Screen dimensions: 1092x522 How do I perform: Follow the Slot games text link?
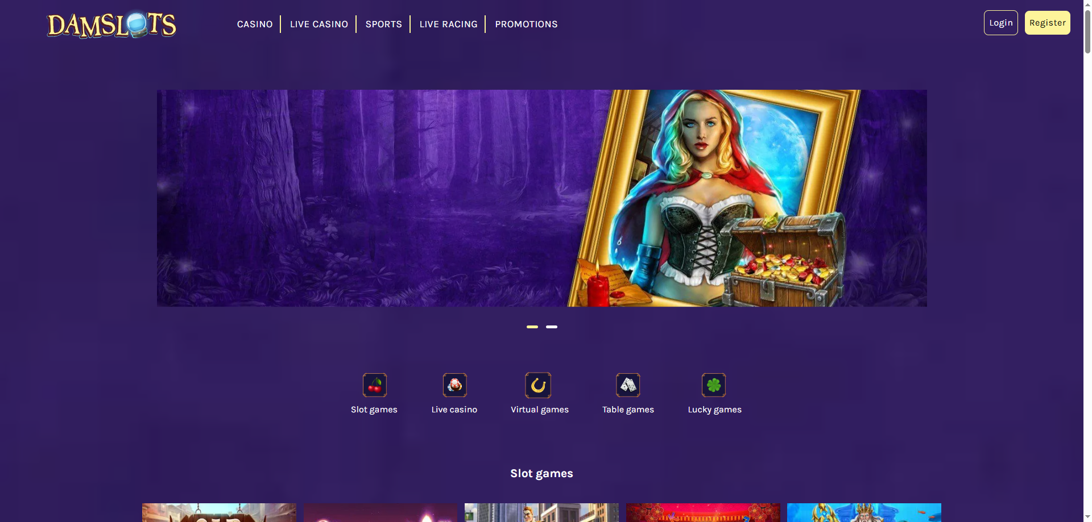click(374, 410)
